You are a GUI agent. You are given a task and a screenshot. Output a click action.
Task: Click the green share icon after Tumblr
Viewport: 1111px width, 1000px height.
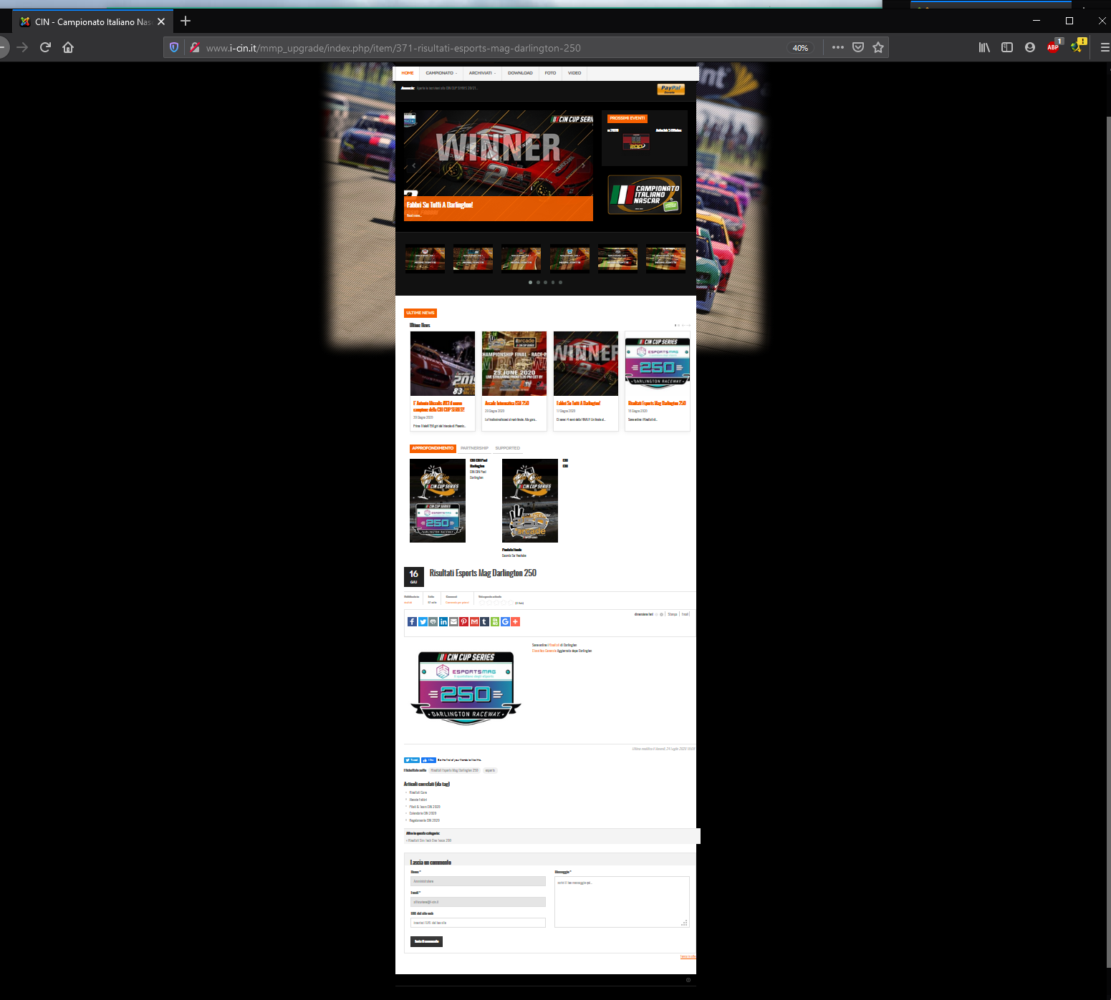click(495, 622)
